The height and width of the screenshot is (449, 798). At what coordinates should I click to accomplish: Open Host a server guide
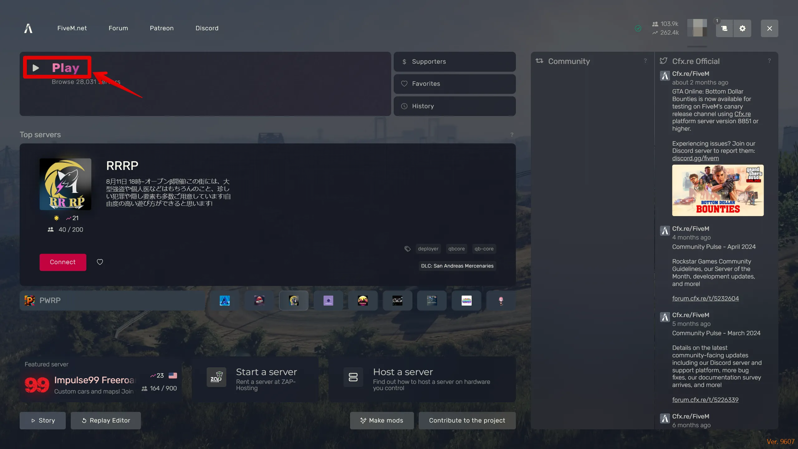pyautogui.click(x=422, y=379)
